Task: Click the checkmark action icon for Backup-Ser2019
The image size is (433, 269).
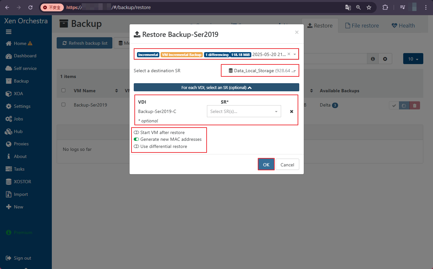Action: tap(394, 105)
